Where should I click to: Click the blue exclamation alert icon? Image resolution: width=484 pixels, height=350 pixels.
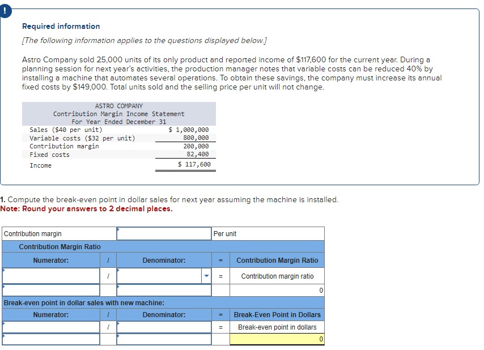[6, 10]
